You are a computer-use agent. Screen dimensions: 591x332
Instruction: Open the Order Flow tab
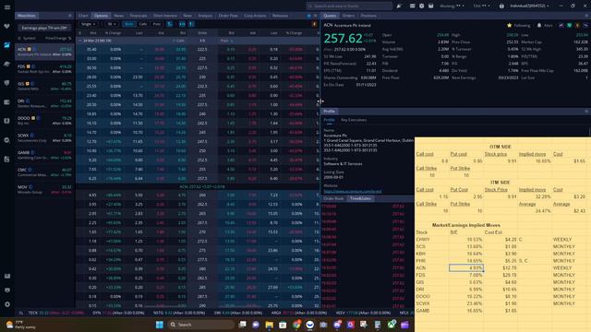228,16
